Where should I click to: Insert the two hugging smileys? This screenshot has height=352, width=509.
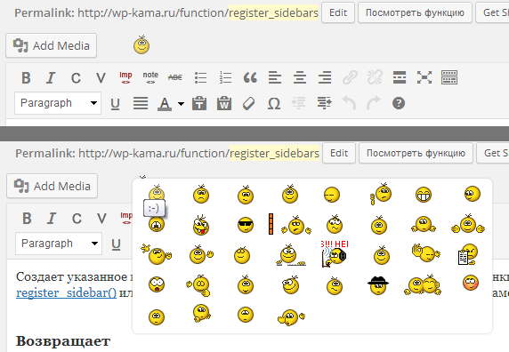click(423, 284)
